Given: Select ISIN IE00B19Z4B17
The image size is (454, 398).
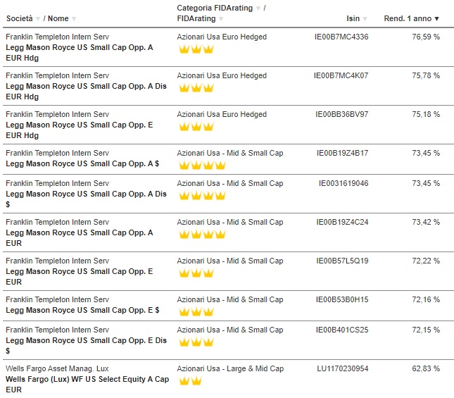Looking at the screenshot, I should point(343,153).
